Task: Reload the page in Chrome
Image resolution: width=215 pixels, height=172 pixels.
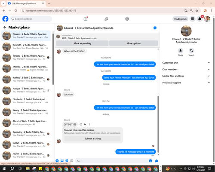Action: 16,10
